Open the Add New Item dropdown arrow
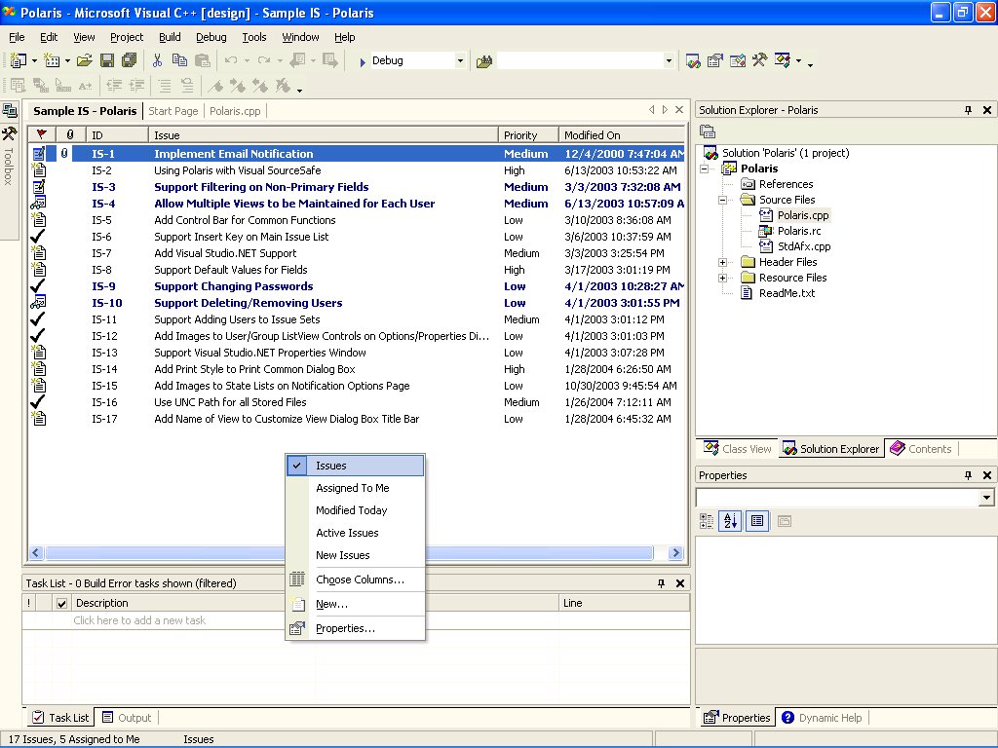This screenshot has height=748, width=998. click(67, 61)
